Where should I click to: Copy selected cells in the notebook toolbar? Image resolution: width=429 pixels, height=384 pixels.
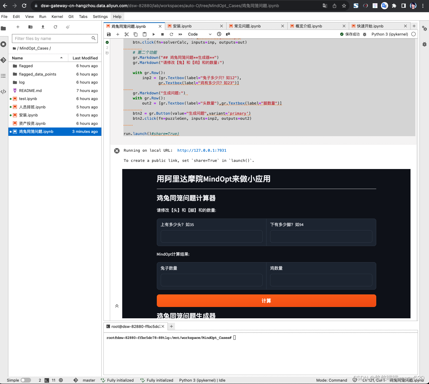136,34
